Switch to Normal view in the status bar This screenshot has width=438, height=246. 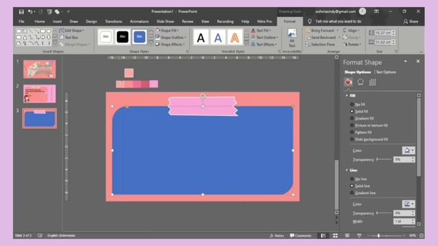(x=323, y=236)
